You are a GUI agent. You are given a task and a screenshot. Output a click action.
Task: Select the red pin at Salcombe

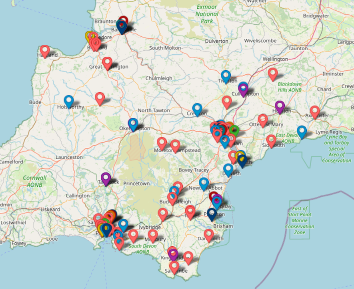174,266
